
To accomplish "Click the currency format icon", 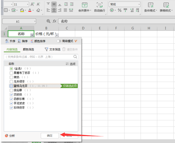I will (x=112, y=10).
